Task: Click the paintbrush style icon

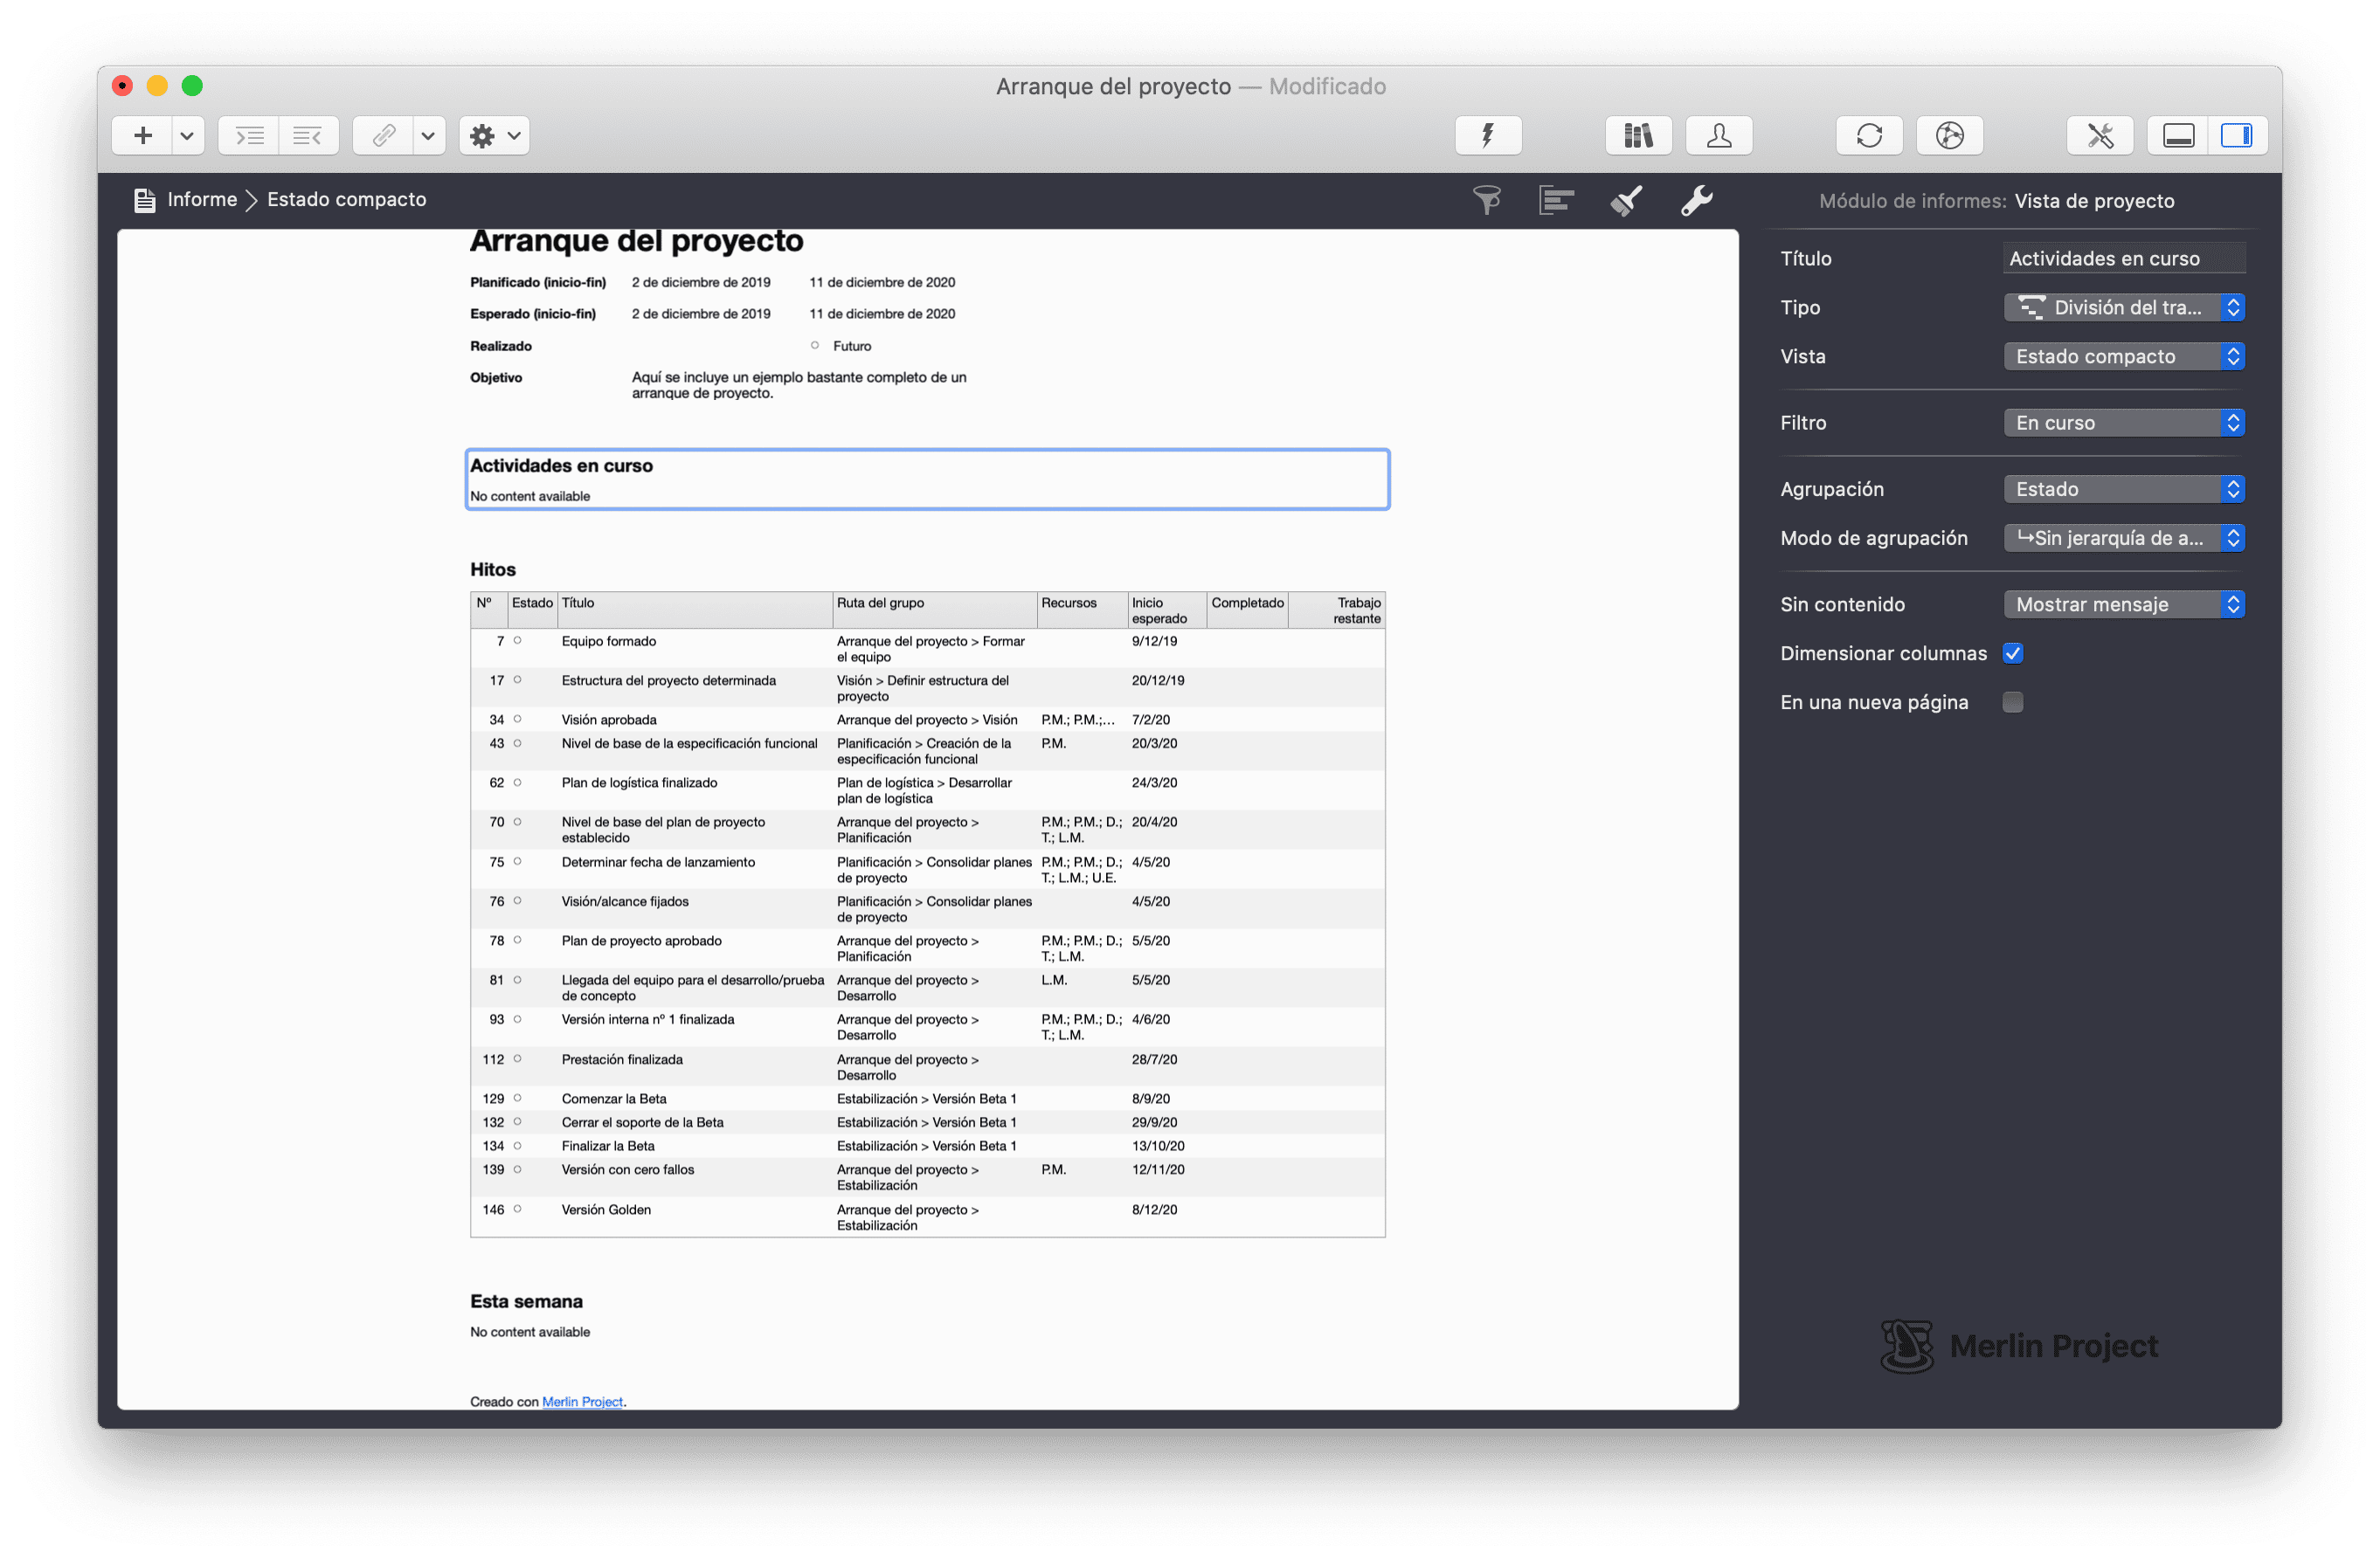Action: coord(1626,200)
